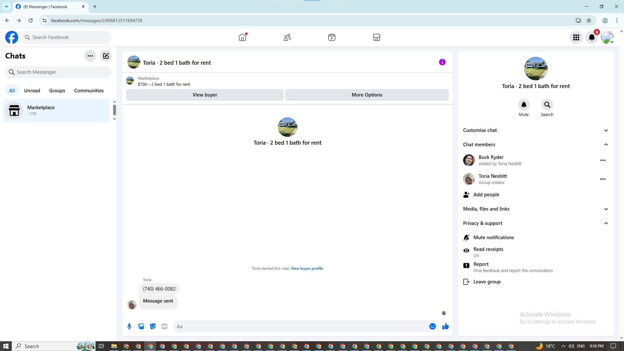Viewport: 624px width, 351px height.
Task: Click the View buyer button
Action: click(205, 95)
